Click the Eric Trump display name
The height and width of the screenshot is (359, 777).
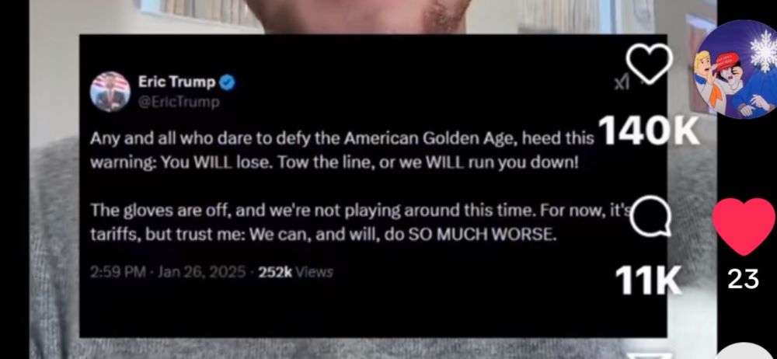tap(177, 82)
